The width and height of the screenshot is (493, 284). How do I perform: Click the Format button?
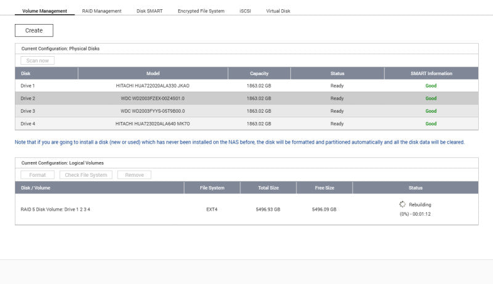click(x=38, y=175)
